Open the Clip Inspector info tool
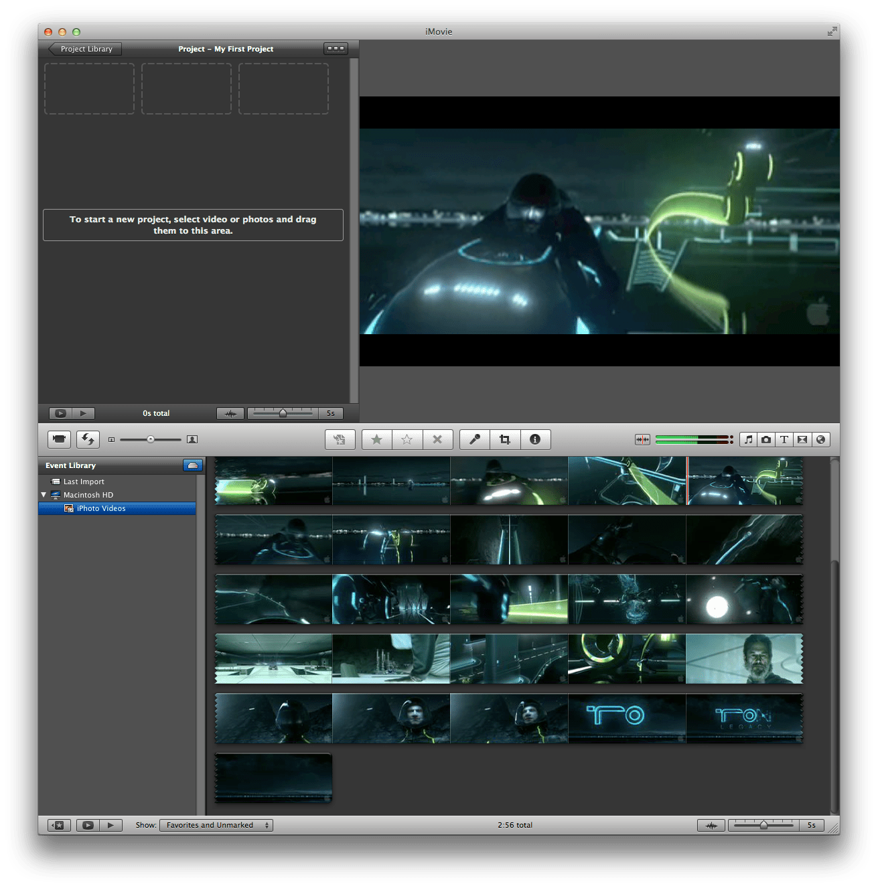 [535, 439]
